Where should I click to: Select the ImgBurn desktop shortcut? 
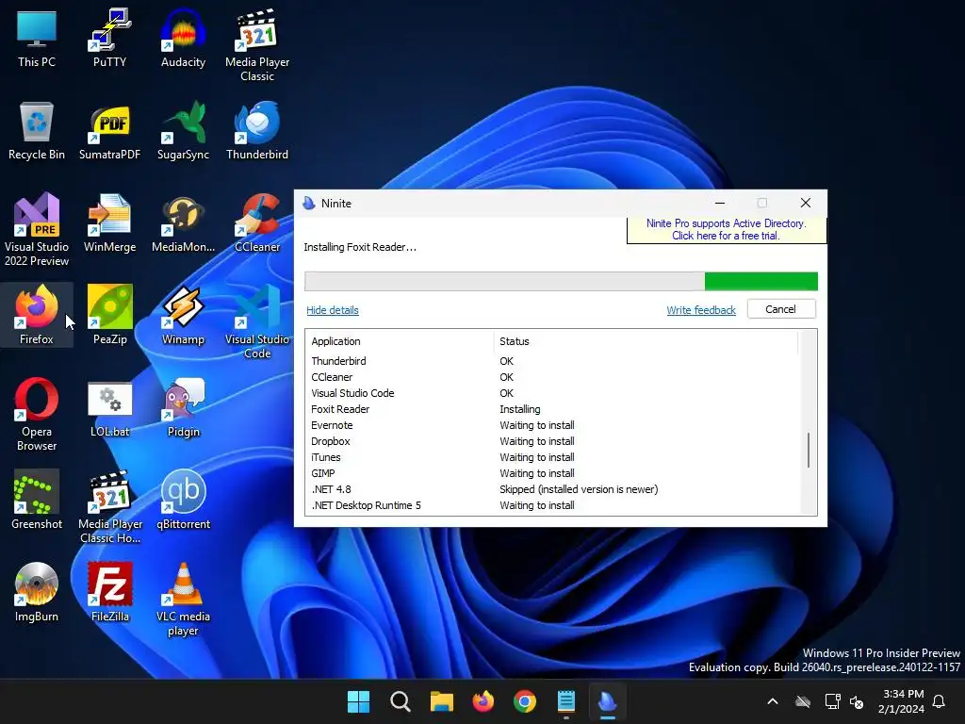(x=37, y=592)
